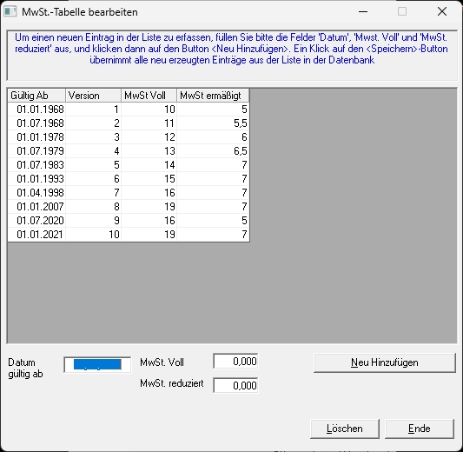Click MwSt Voll value 15
Image resolution: width=463 pixels, height=452 pixels.
(149, 179)
